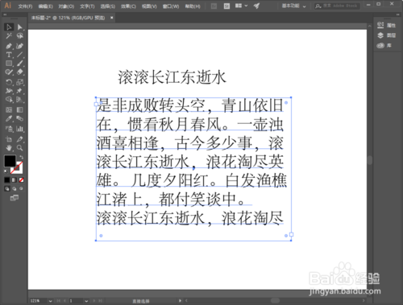Enable Draw Behind mode

14,189
